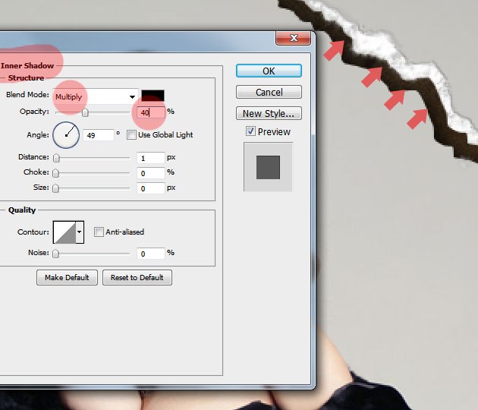Click the Choke slider handle

coord(55,173)
